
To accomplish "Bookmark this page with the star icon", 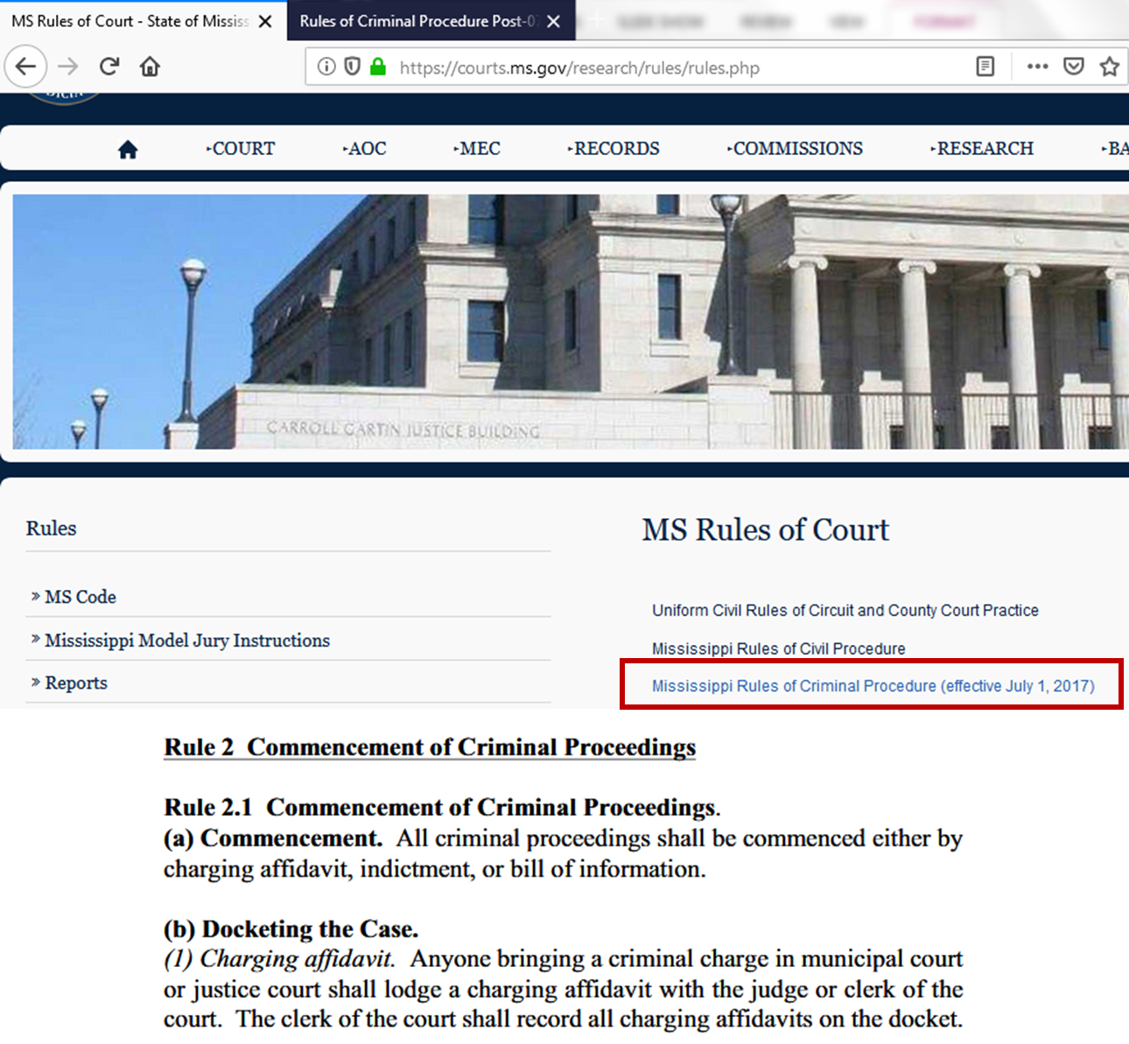I will [x=1110, y=67].
